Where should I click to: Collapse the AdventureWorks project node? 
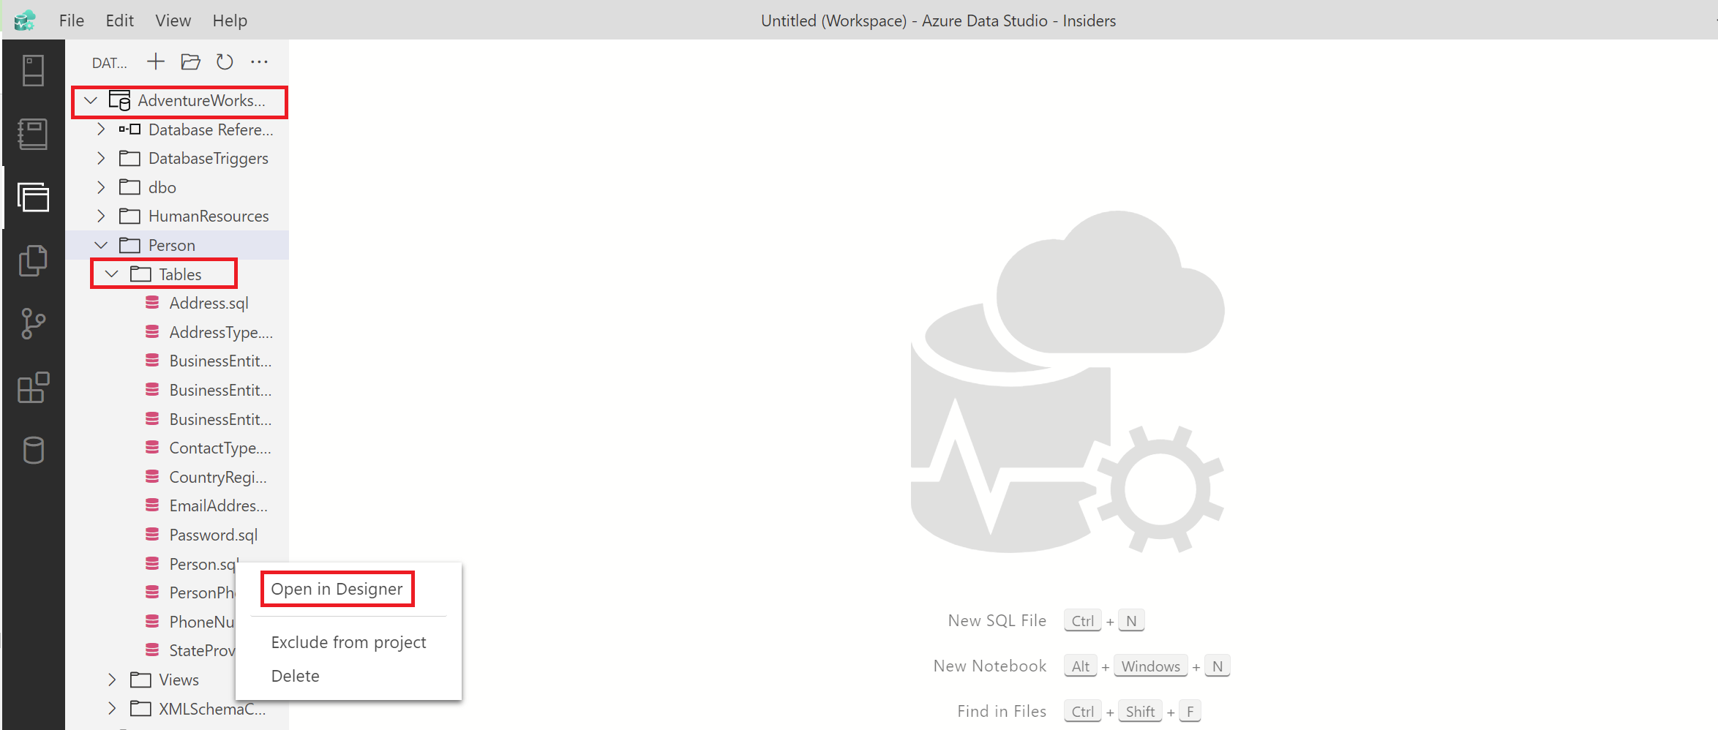[91, 100]
